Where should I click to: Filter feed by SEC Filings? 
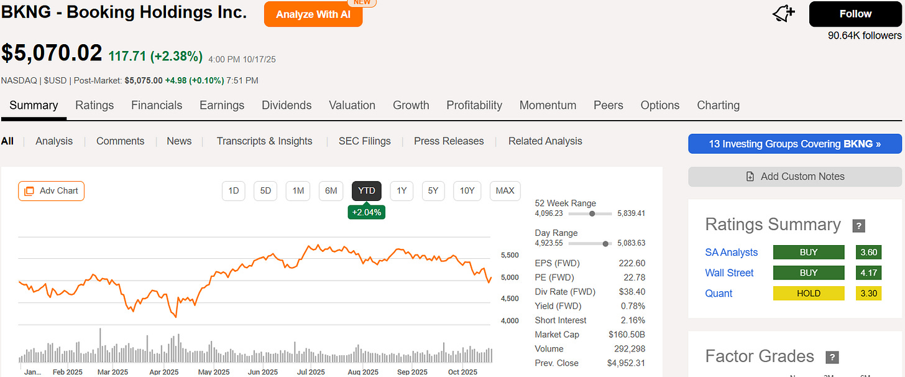pyautogui.click(x=365, y=141)
